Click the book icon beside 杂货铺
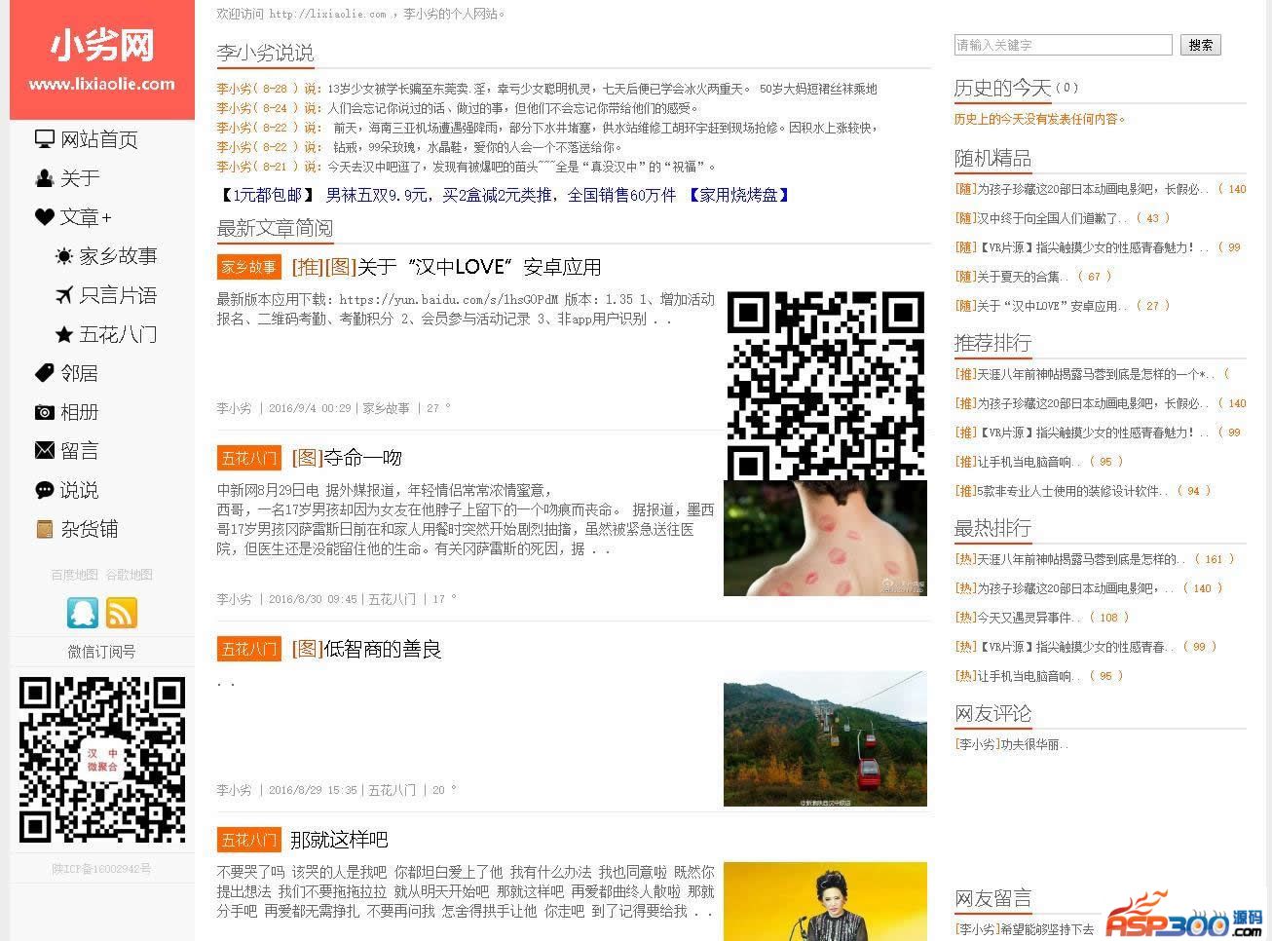Image resolution: width=1272 pixels, height=941 pixels. click(45, 529)
